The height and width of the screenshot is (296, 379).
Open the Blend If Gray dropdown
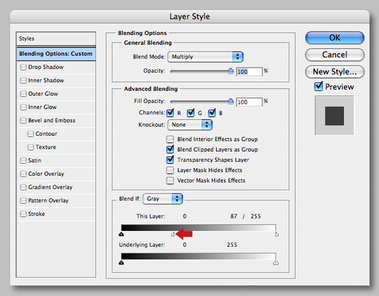(x=163, y=199)
